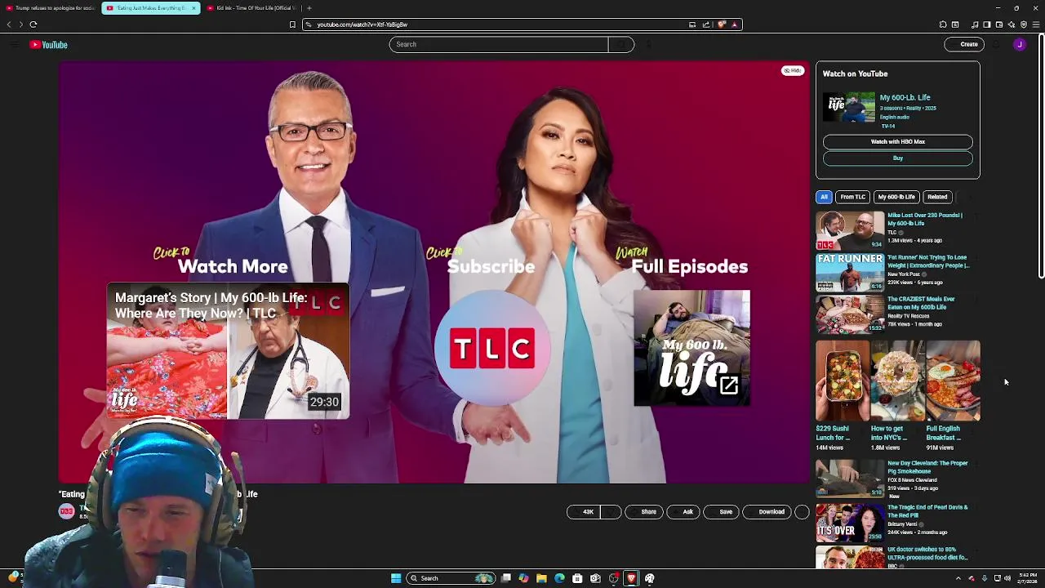
Task: Select the All filter chip
Action: pos(824,197)
